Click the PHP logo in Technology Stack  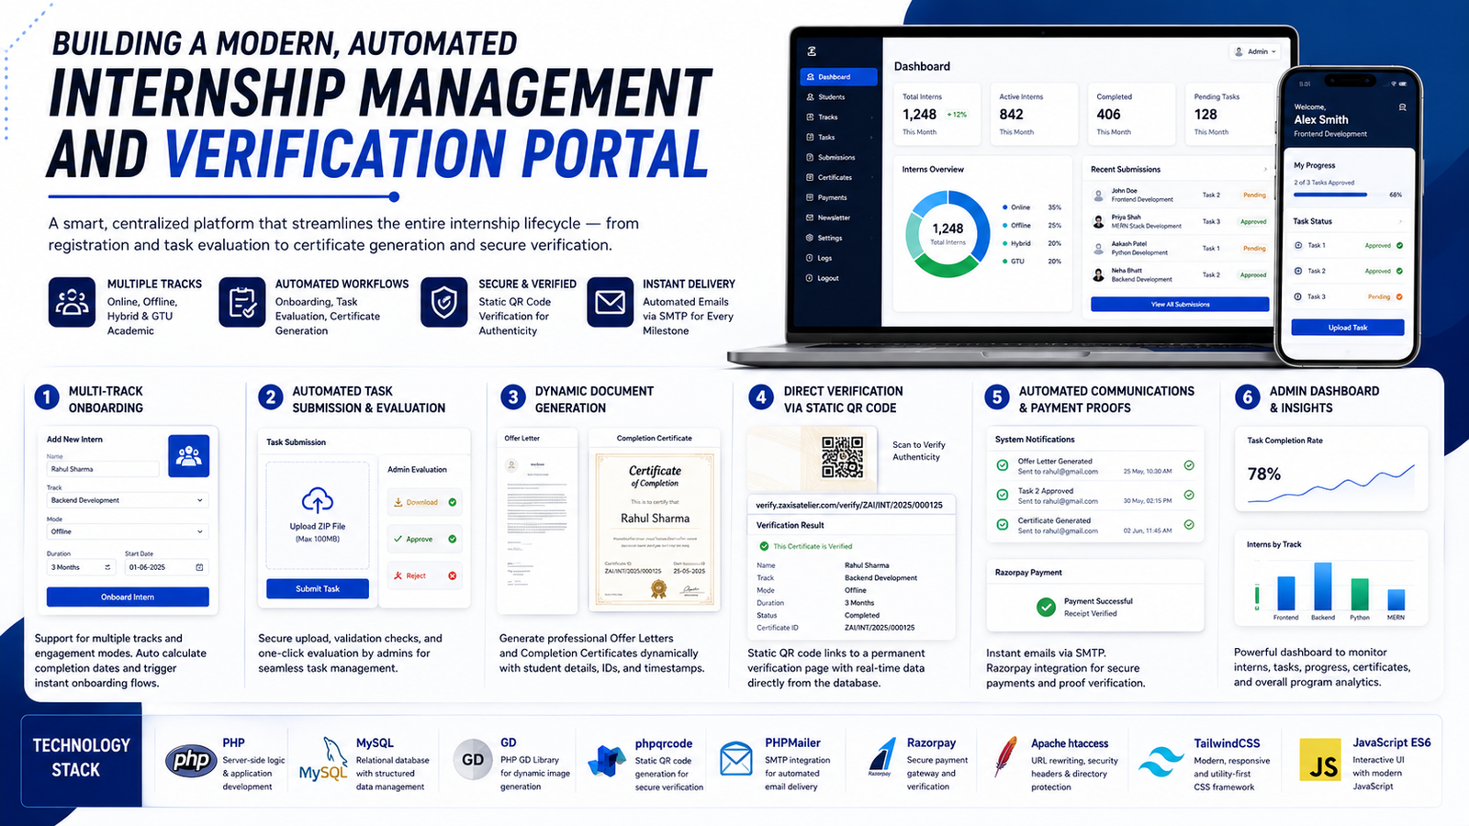click(x=191, y=760)
